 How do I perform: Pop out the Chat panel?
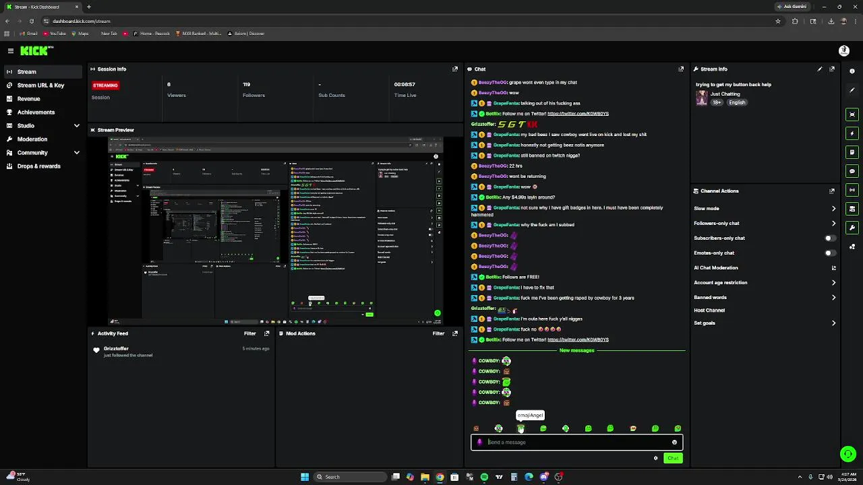click(x=681, y=69)
